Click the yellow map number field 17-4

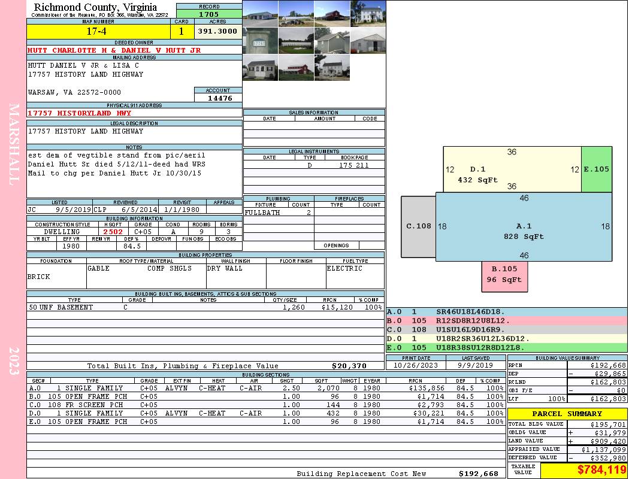pos(99,31)
